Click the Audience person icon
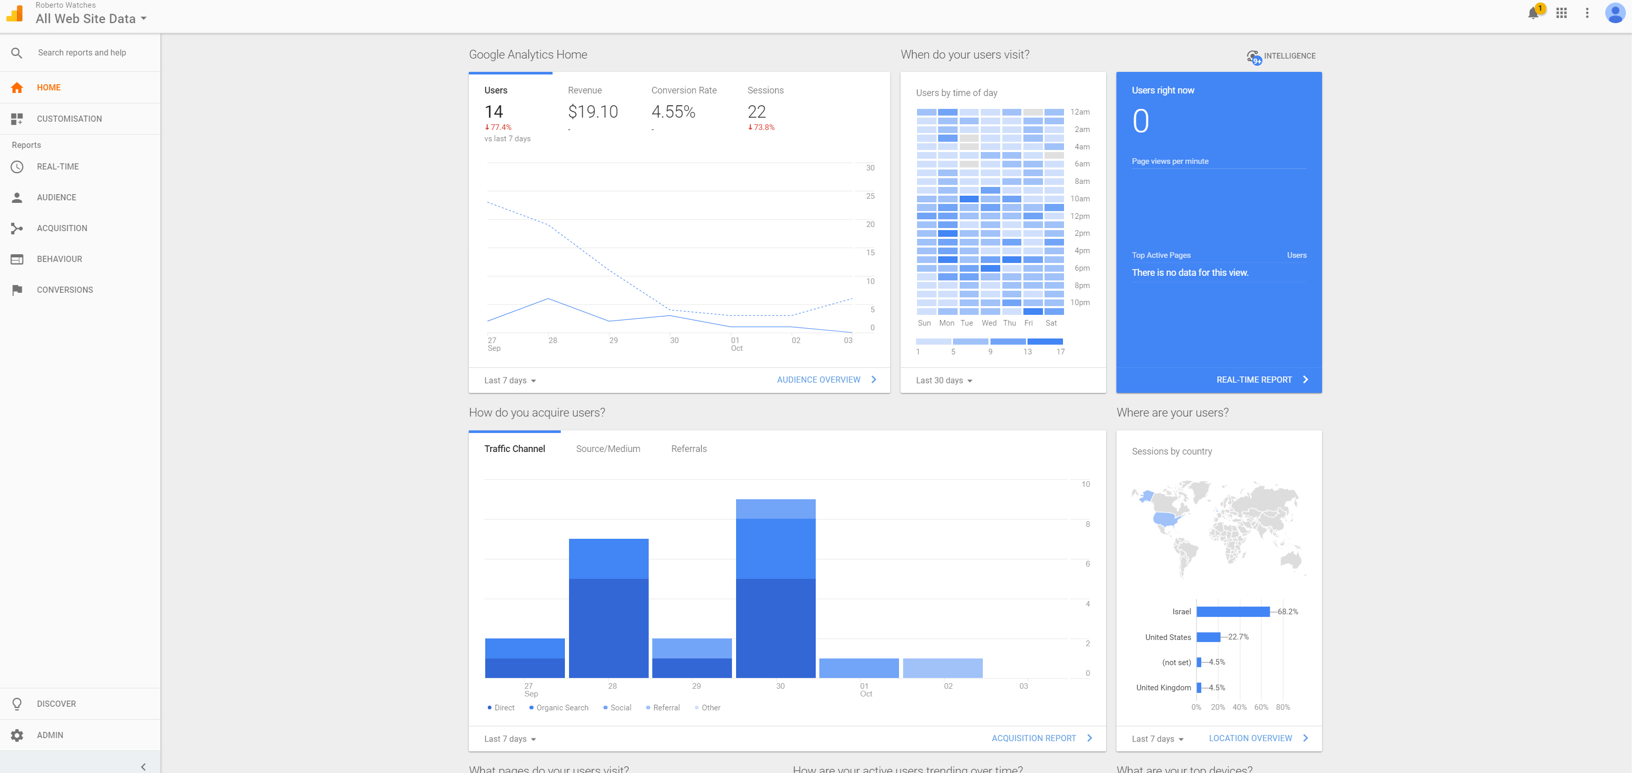The width and height of the screenshot is (1632, 773). [17, 198]
